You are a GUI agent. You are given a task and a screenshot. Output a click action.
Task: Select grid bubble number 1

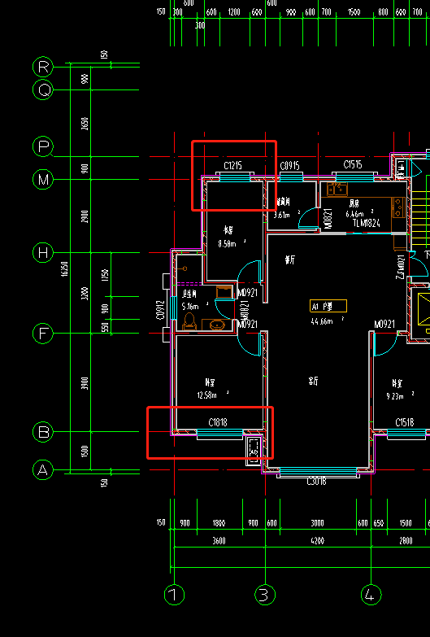(x=174, y=596)
